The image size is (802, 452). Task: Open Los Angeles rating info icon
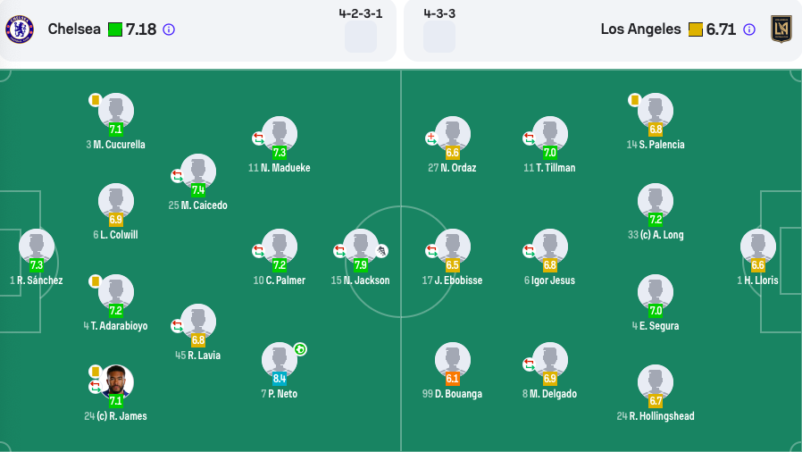click(x=749, y=29)
